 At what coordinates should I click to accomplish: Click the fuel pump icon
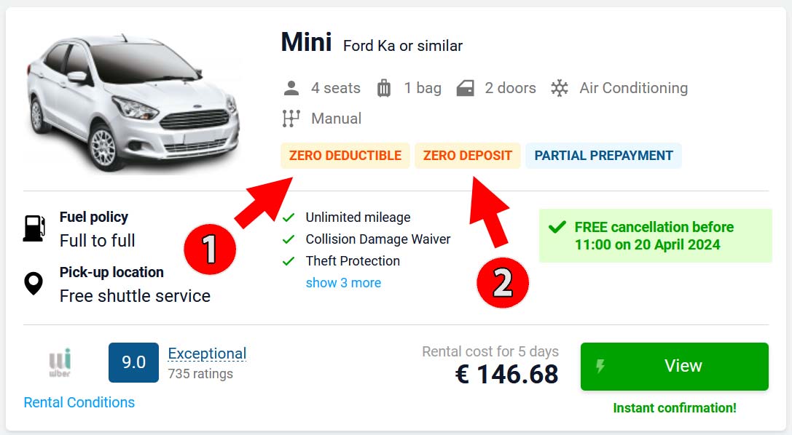tap(34, 228)
